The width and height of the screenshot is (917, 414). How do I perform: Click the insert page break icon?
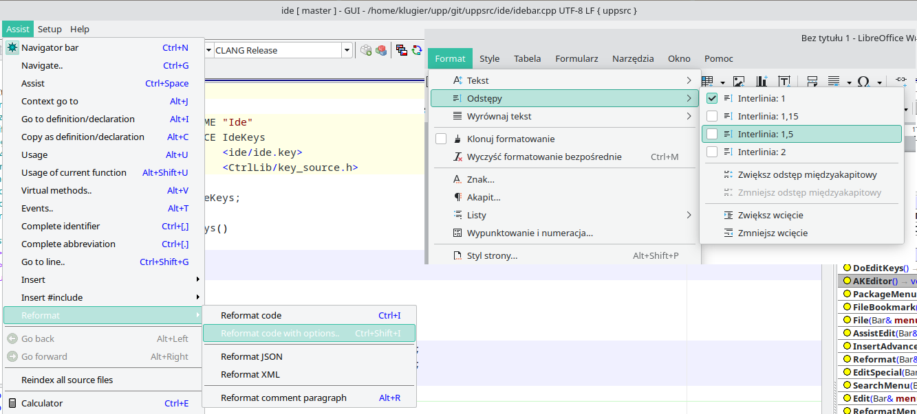812,82
